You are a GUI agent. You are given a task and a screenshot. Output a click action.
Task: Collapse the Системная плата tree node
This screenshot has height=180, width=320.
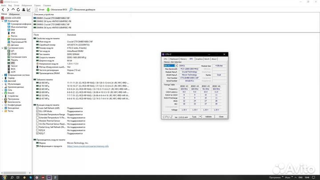point(3,48)
